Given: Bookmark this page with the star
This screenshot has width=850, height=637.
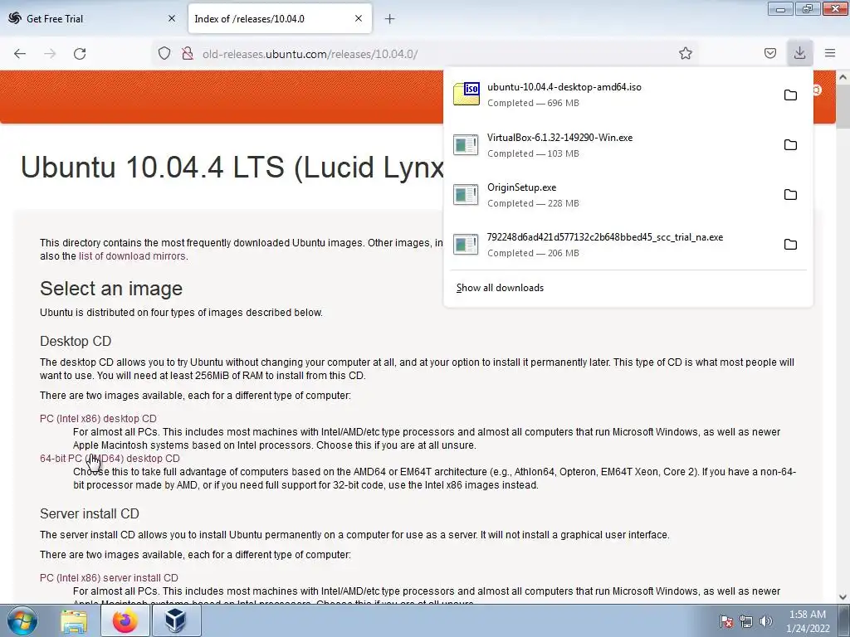Looking at the screenshot, I should click(685, 54).
